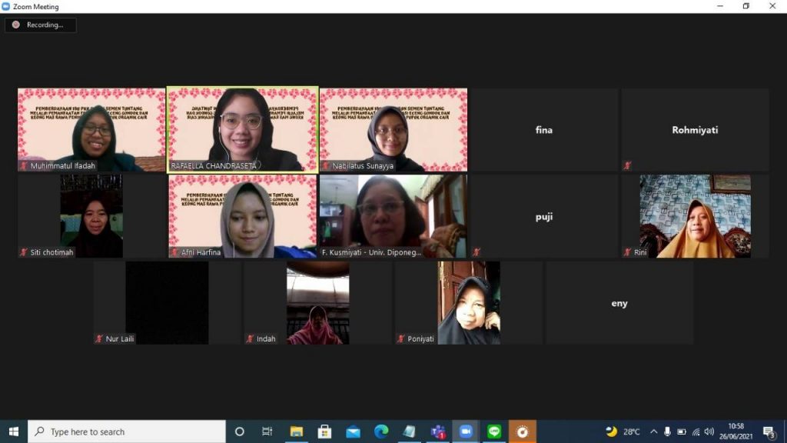Open File Explorer from the taskbar
787x443 pixels.
[x=296, y=431]
